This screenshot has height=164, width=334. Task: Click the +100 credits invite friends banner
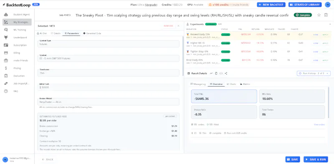click(228, 5)
